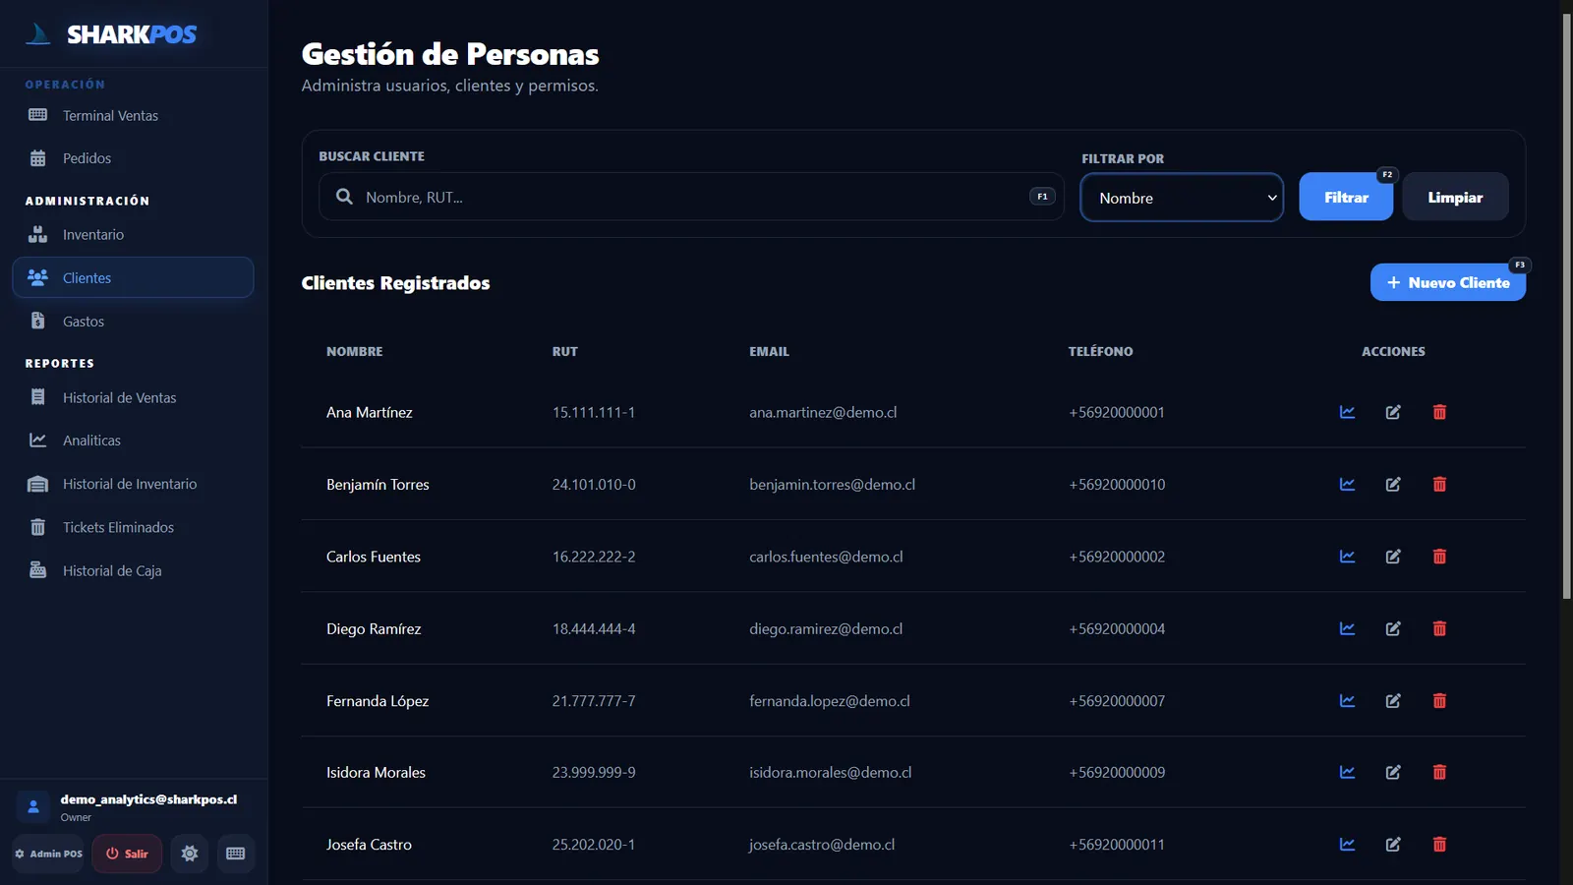This screenshot has height=885, width=1573.
Task: Edit Diego Ramírez's record
Action: tap(1393, 628)
